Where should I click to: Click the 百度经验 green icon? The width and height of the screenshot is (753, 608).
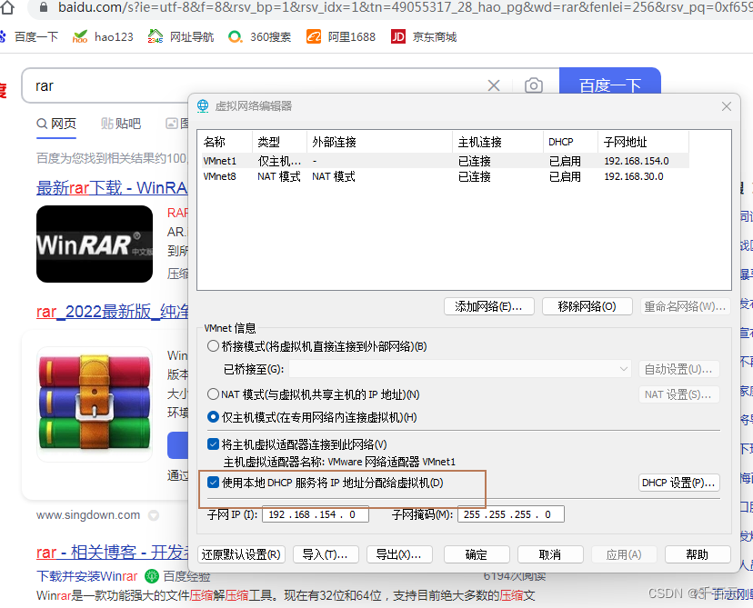coord(152,576)
